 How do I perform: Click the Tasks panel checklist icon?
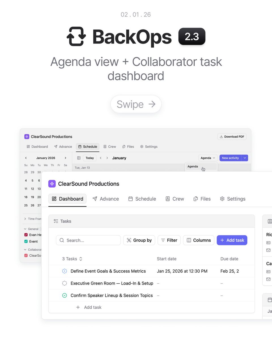(x=56, y=221)
